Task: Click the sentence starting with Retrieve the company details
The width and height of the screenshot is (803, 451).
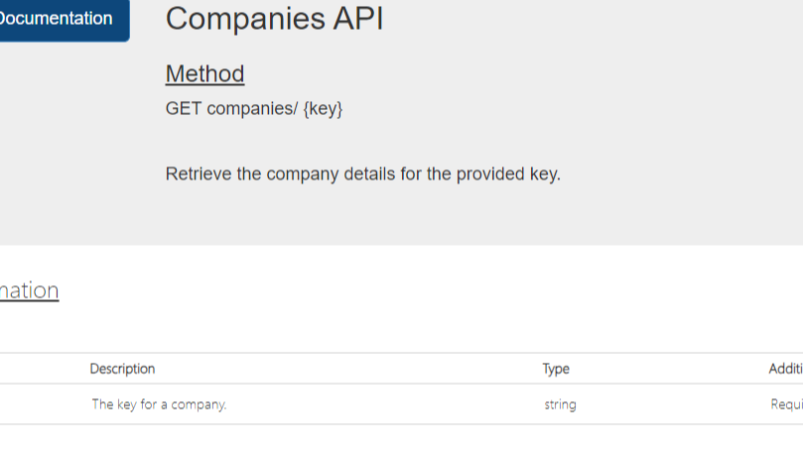Action: [362, 174]
